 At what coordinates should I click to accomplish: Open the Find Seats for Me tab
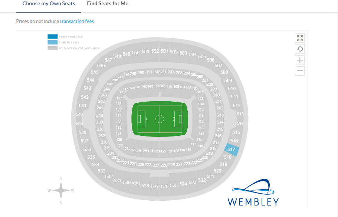(108, 4)
